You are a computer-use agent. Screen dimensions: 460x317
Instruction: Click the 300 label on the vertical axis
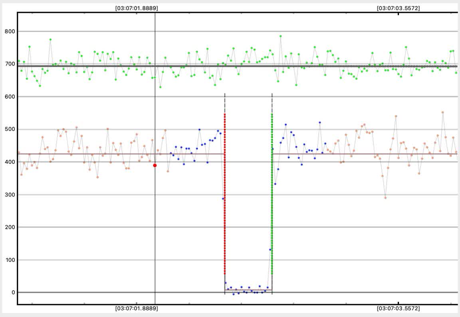pyautogui.click(x=8, y=195)
